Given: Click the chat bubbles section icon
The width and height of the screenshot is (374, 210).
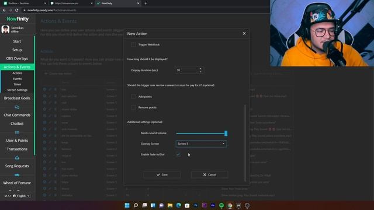Looking at the screenshot, I should click(17, 107).
